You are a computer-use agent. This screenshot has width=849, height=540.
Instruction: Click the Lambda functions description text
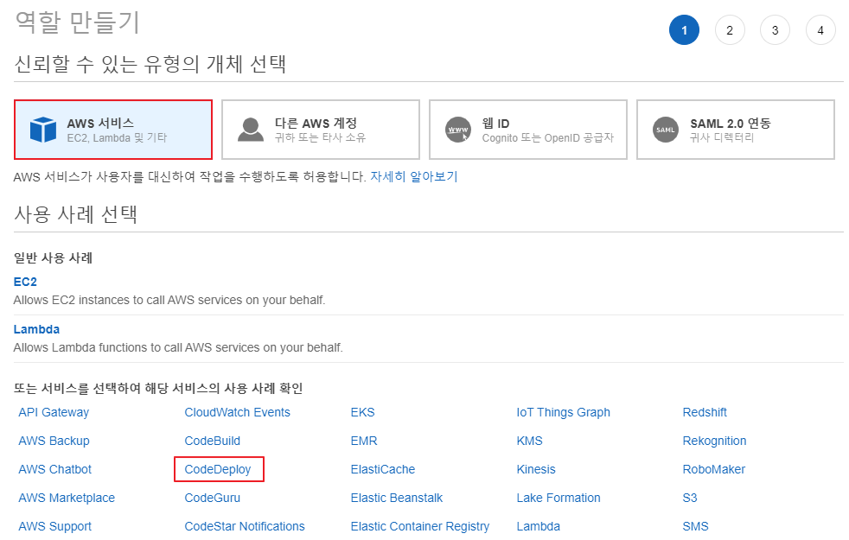tap(177, 347)
